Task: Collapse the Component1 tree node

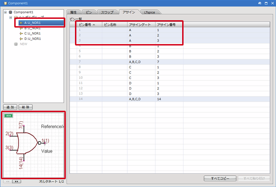Action: tap(5, 11)
